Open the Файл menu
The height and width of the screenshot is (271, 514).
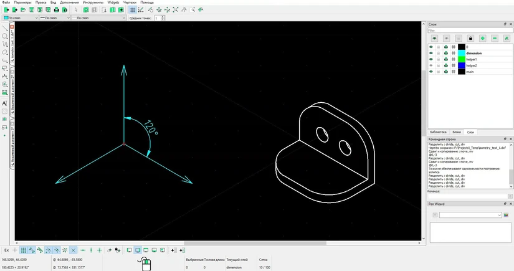[6, 2]
